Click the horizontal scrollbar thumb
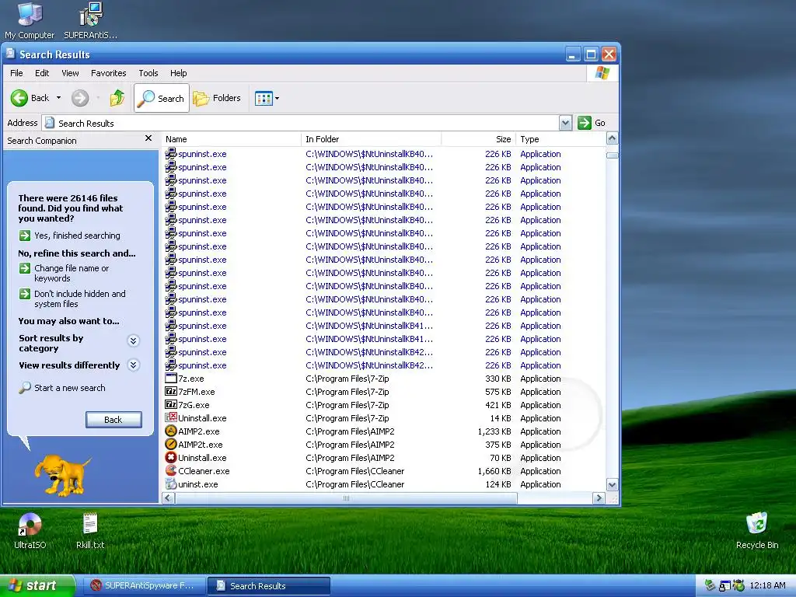Viewport: 796px width, 597px height. tap(346, 498)
